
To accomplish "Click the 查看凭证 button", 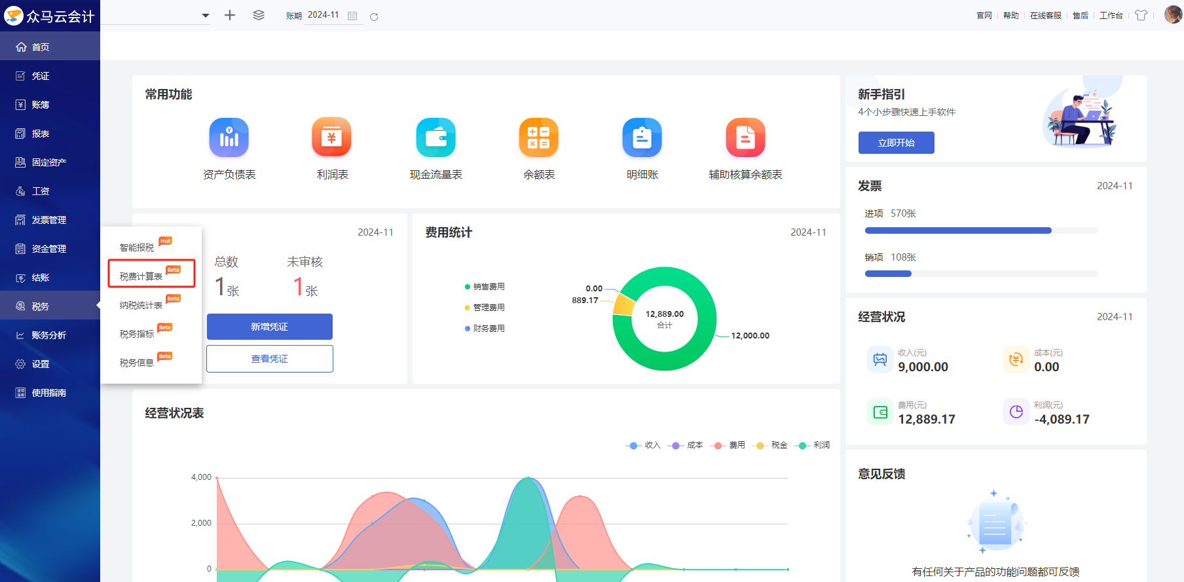I will click(270, 359).
